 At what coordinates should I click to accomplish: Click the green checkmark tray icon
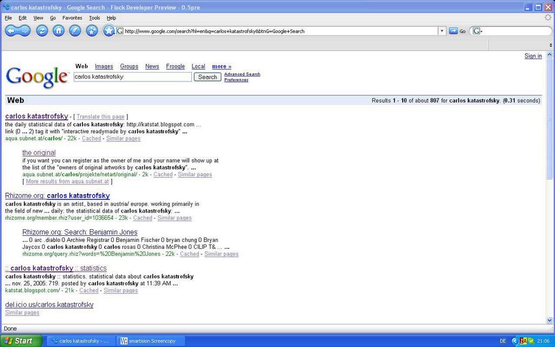531,341
